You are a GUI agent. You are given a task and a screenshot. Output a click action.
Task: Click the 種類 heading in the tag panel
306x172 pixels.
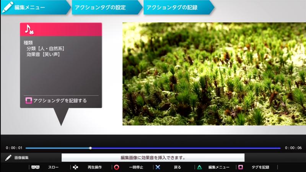tap(28, 43)
